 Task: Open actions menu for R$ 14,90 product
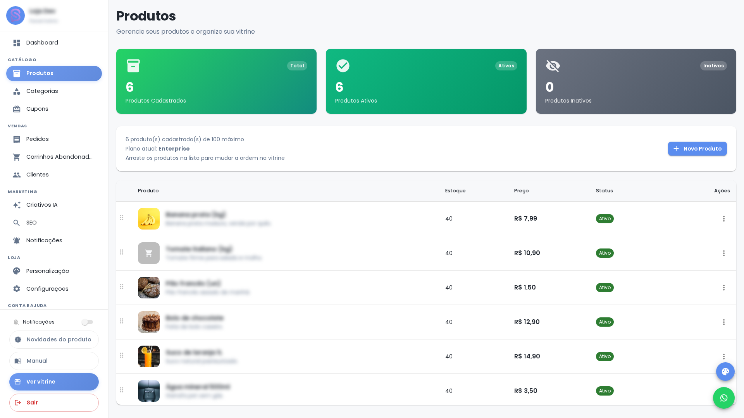(x=723, y=356)
